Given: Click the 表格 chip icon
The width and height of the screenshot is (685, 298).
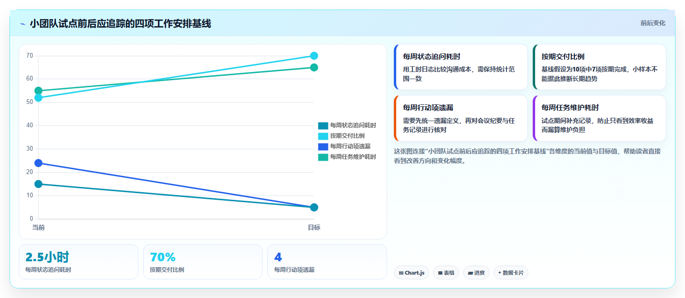Looking at the screenshot, I should click(440, 273).
